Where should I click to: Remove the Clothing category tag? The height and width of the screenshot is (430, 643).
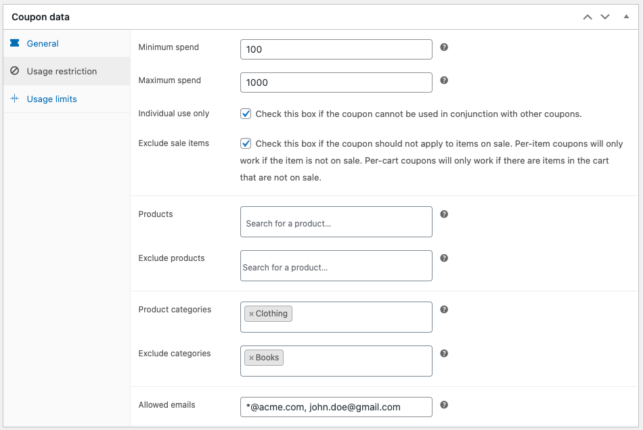[x=251, y=314]
